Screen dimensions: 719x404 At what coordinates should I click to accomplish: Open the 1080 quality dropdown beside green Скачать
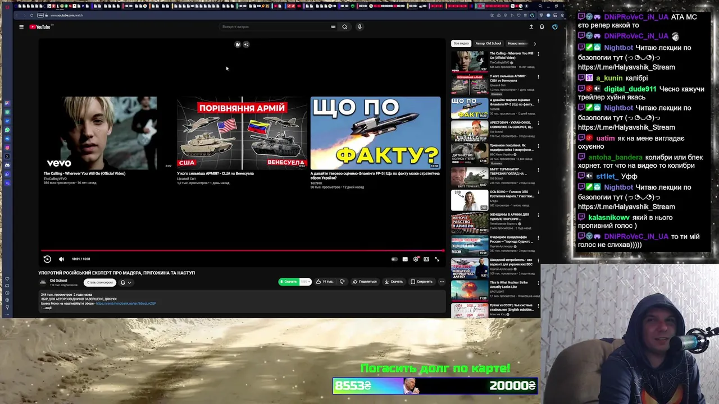pyautogui.click(x=306, y=282)
